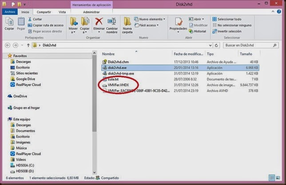Expand Propiedades options arrow
Image resolution: width=286 pixels, height=185 pixels.
(x=178, y=32)
